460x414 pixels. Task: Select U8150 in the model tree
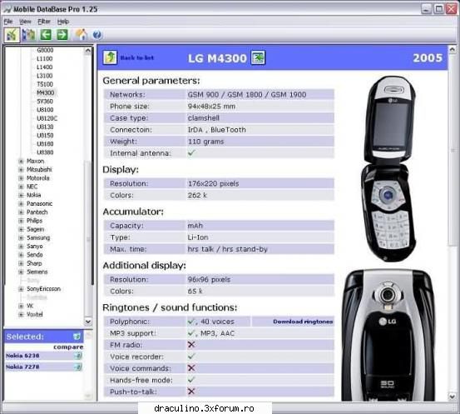(x=45, y=136)
